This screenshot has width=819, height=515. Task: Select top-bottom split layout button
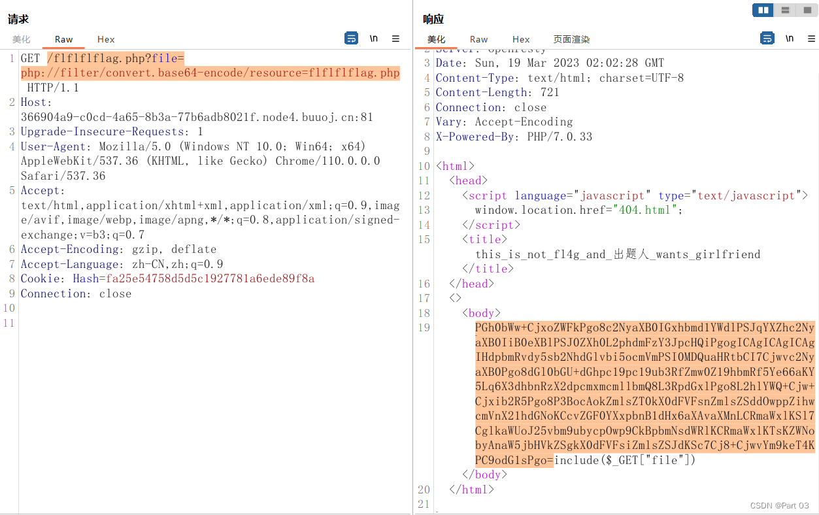click(784, 10)
